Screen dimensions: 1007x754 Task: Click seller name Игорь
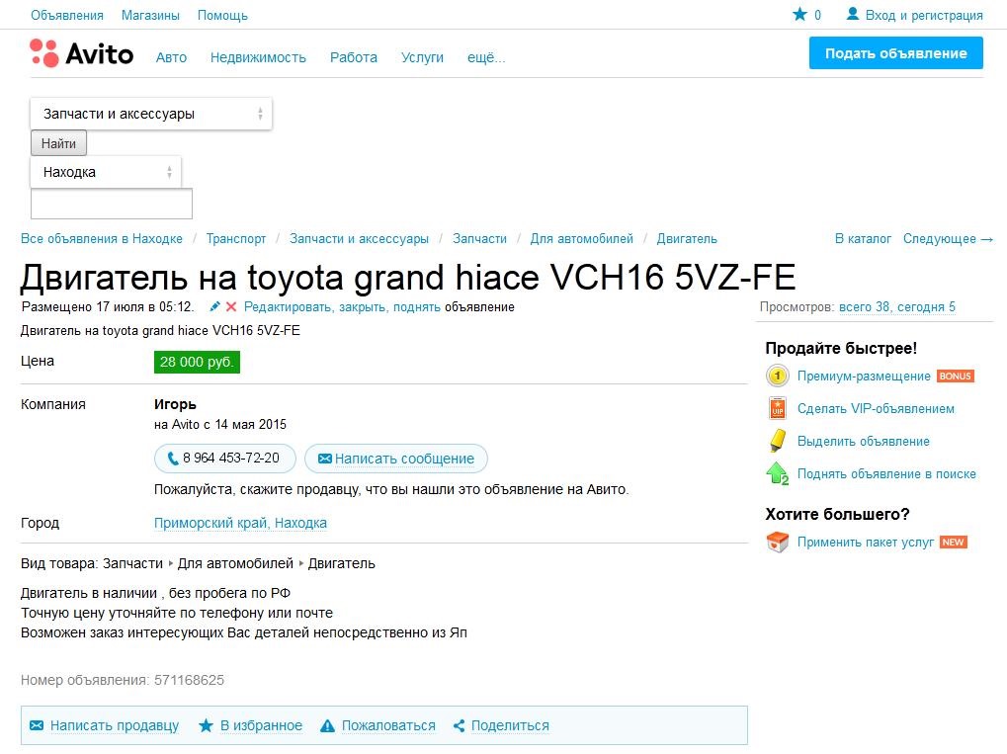click(x=175, y=404)
